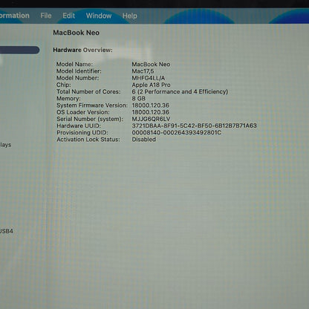Select the Hardware UUID value starting 3721DBAA
309x309 pixels.
(194, 126)
